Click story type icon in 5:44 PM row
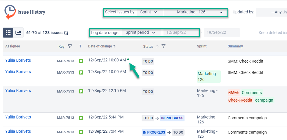This screenshot has width=287, height=140. point(81,118)
